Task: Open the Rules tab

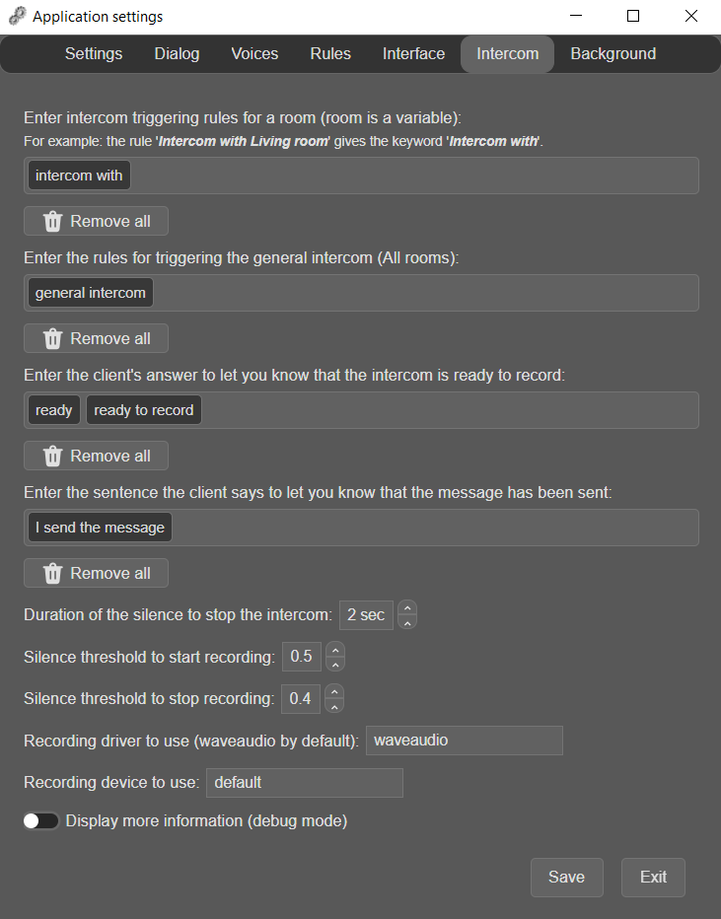Action: click(x=330, y=54)
